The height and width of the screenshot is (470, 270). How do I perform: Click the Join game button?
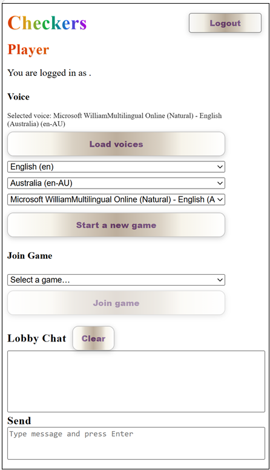click(x=116, y=303)
